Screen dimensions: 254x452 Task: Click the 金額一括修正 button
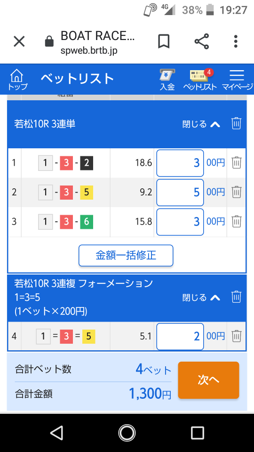click(x=126, y=255)
